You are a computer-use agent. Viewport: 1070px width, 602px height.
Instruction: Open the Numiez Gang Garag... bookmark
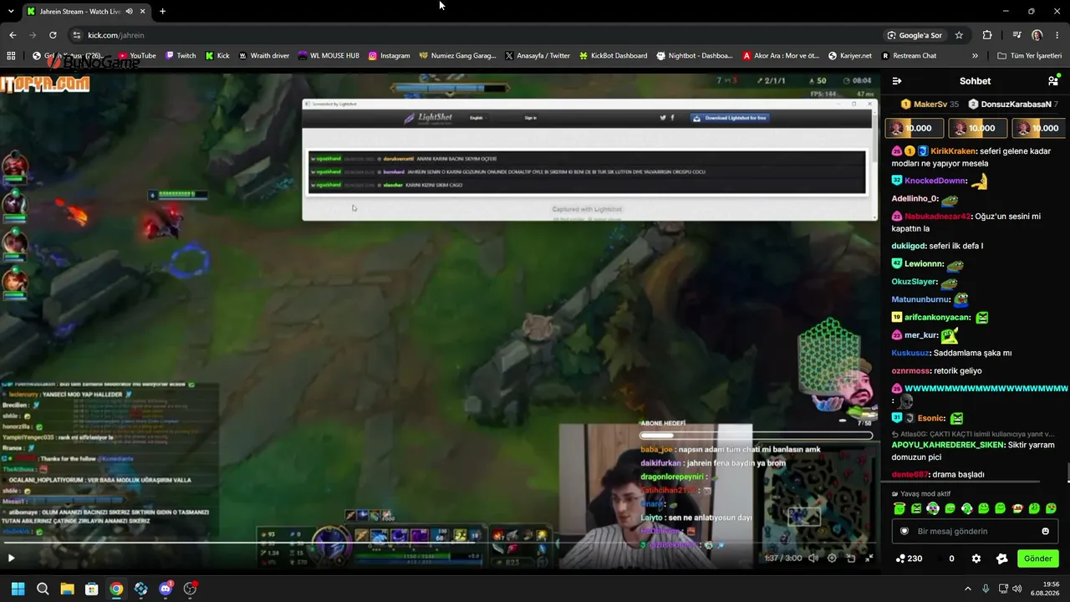pyautogui.click(x=458, y=56)
